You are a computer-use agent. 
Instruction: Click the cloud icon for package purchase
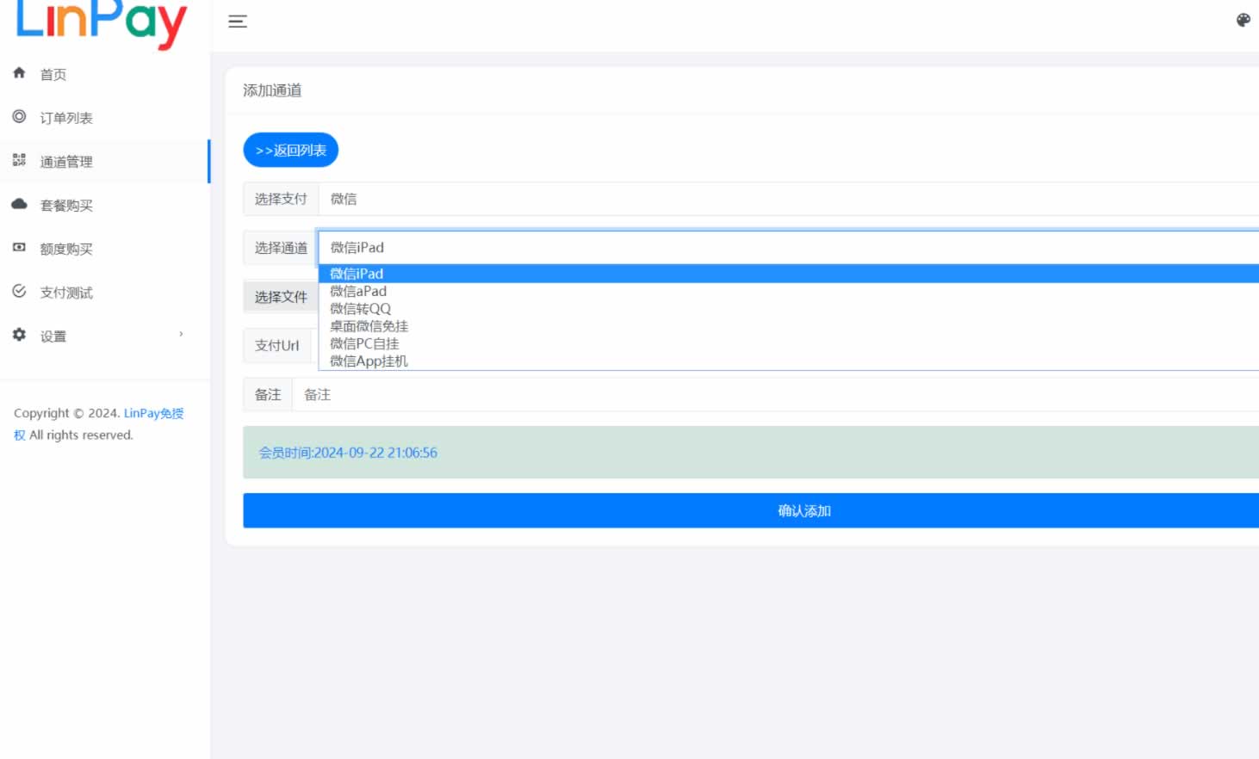pyautogui.click(x=19, y=204)
